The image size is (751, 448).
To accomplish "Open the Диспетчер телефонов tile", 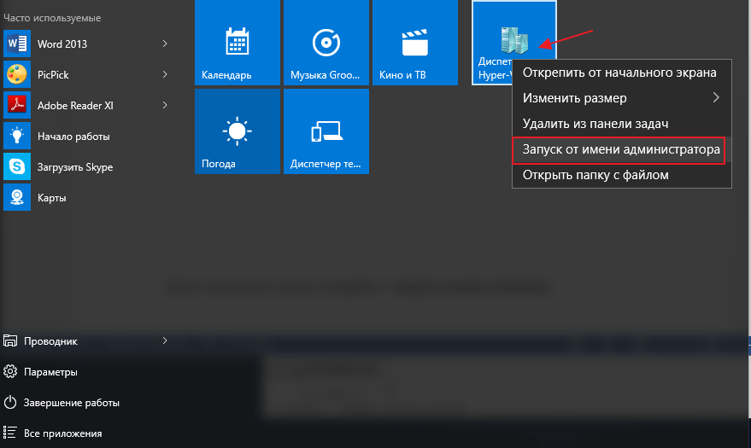I will tap(326, 131).
